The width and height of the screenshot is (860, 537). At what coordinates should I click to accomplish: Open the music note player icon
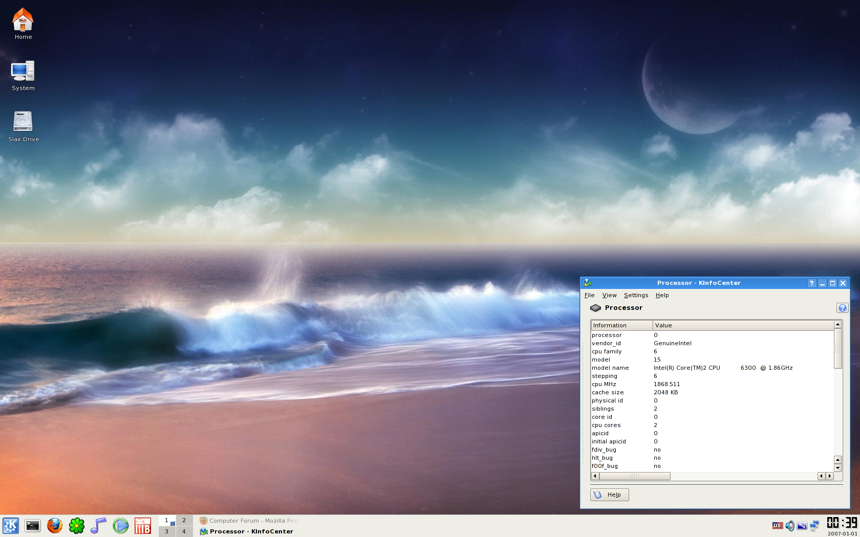(x=98, y=526)
